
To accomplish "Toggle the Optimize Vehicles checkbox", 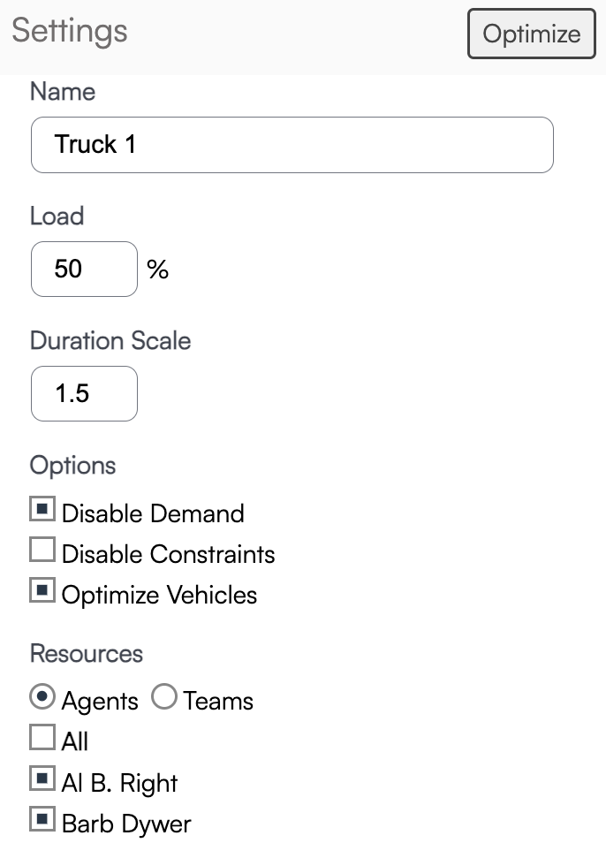I will pyautogui.click(x=42, y=592).
